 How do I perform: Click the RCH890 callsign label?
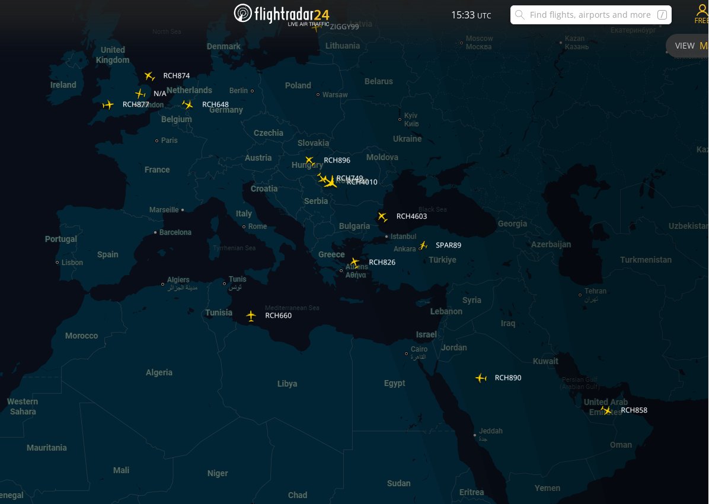[508, 378]
